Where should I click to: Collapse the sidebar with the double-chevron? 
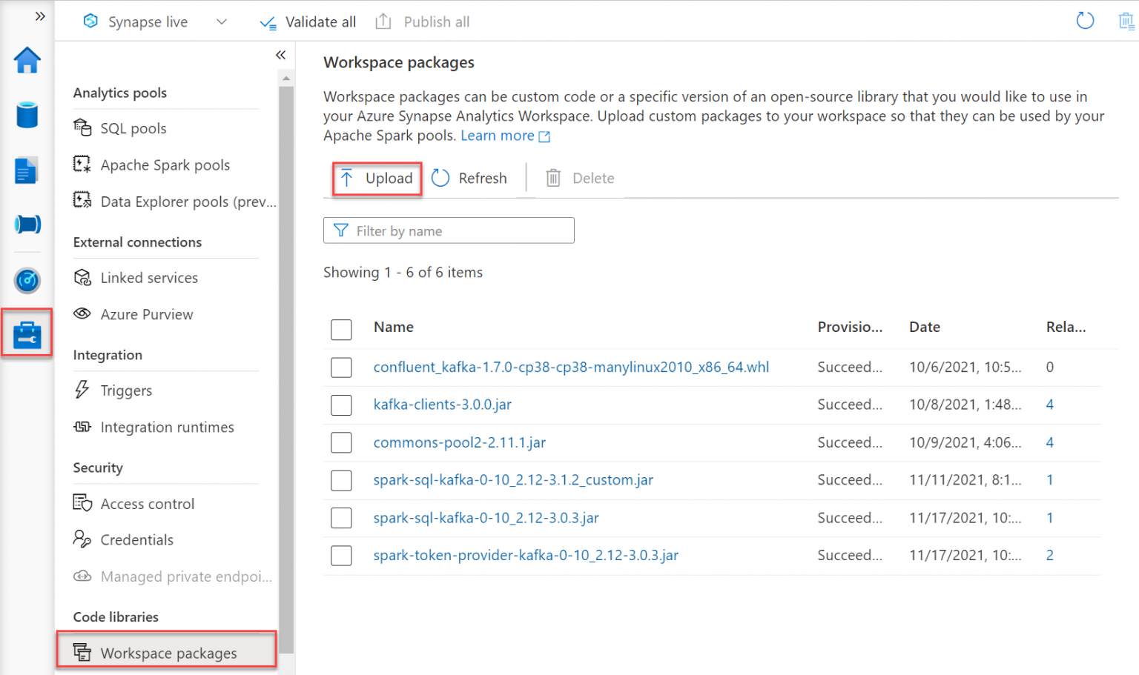coord(281,55)
